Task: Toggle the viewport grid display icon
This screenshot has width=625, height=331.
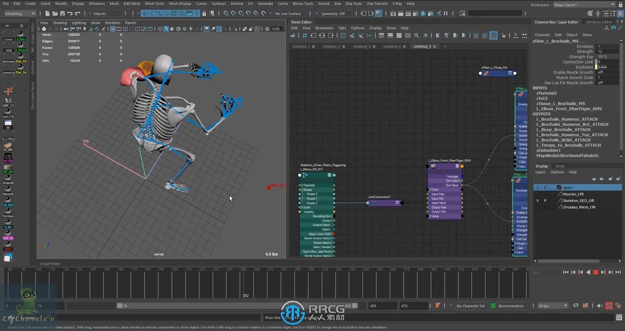Action: click(113, 29)
